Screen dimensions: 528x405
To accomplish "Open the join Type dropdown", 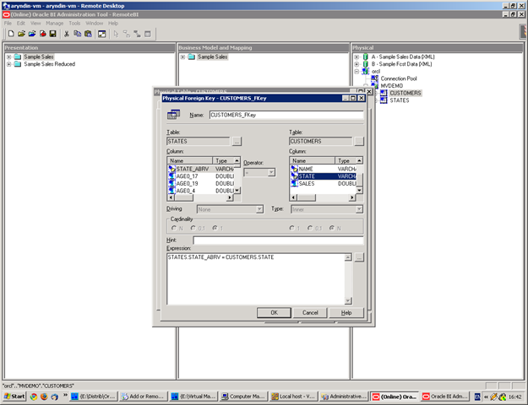I will point(359,209).
